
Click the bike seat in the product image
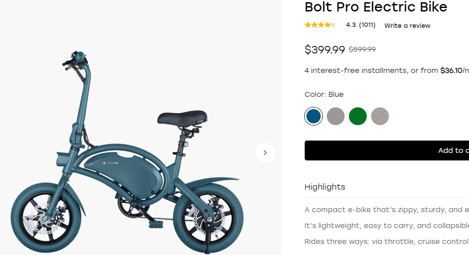pos(182,118)
